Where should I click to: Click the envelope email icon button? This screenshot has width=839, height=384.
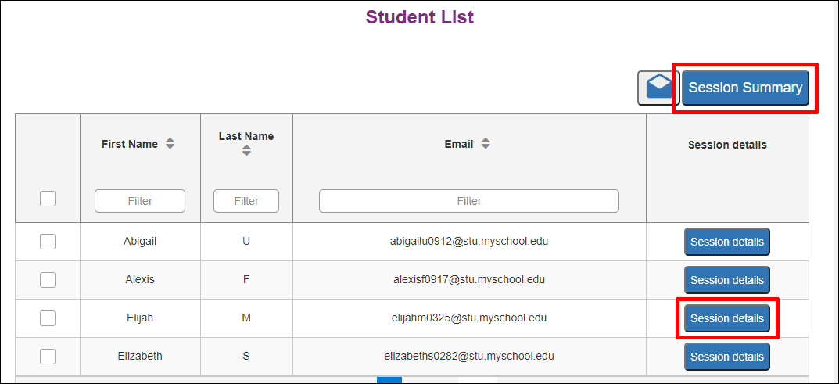tap(658, 88)
